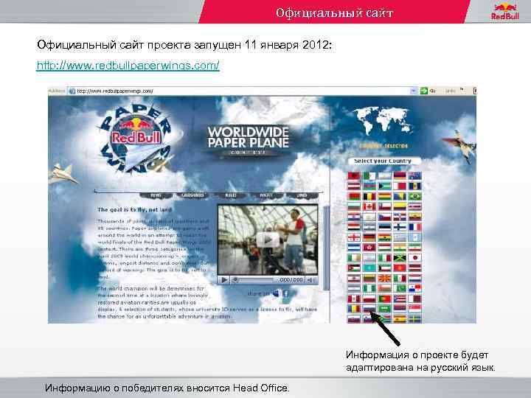Open the ABOUT navigation tab
531x398 pixels.
(x=266, y=195)
